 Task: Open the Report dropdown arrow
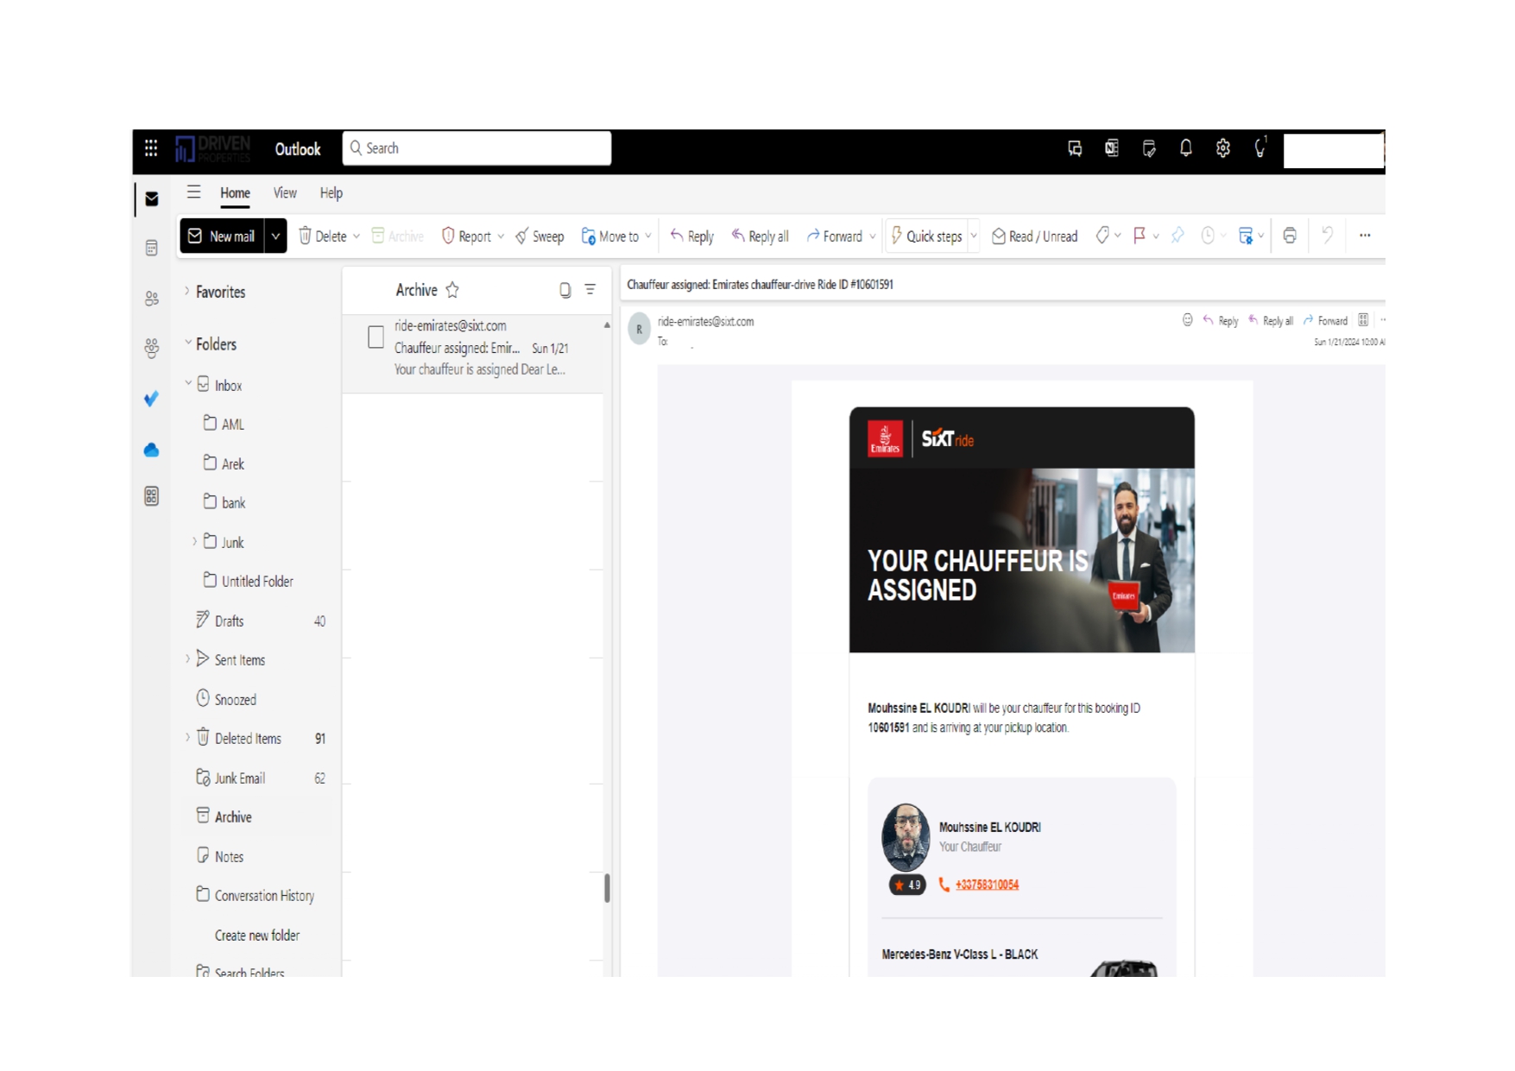point(501,236)
